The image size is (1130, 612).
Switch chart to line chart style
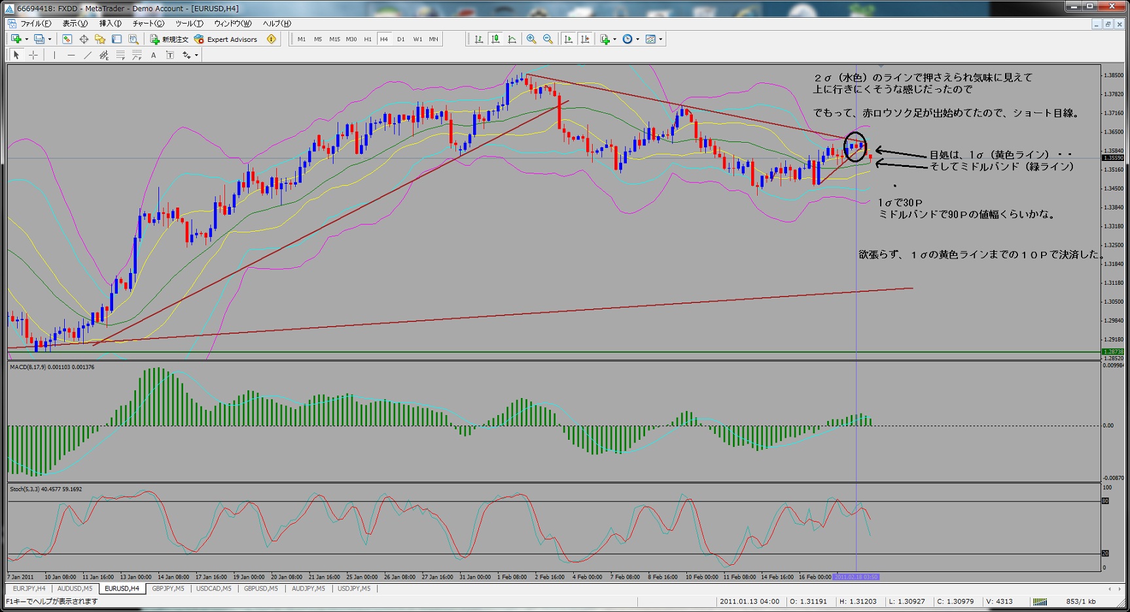click(512, 39)
